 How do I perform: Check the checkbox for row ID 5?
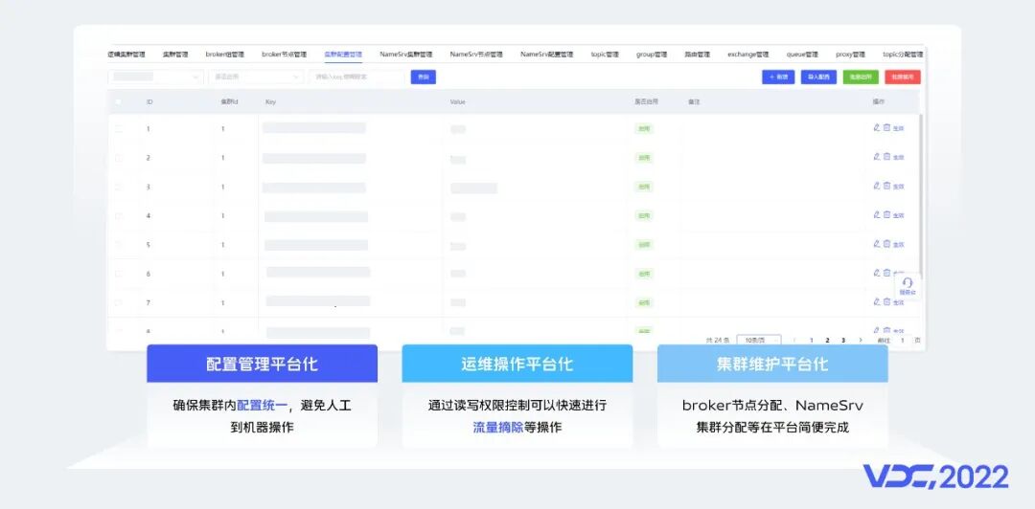(118, 245)
